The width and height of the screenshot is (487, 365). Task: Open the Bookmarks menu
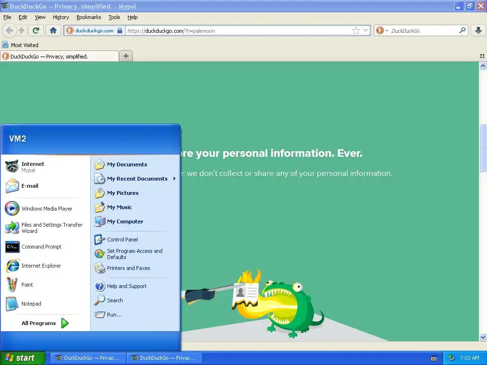tap(89, 17)
